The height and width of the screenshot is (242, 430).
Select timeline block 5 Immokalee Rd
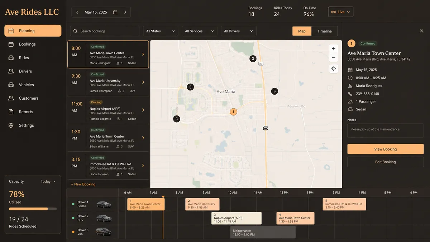pyautogui.click(x=344, y=204)
